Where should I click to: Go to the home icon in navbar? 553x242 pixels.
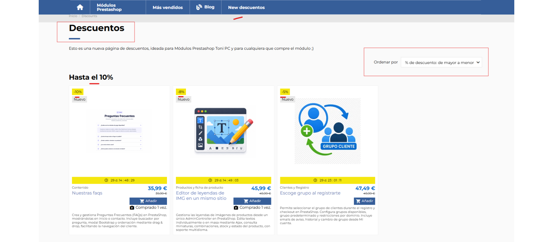[x=80, y=7]
